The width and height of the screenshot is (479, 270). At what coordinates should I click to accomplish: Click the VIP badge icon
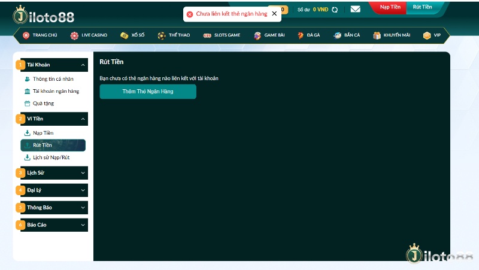coord(427,36)
